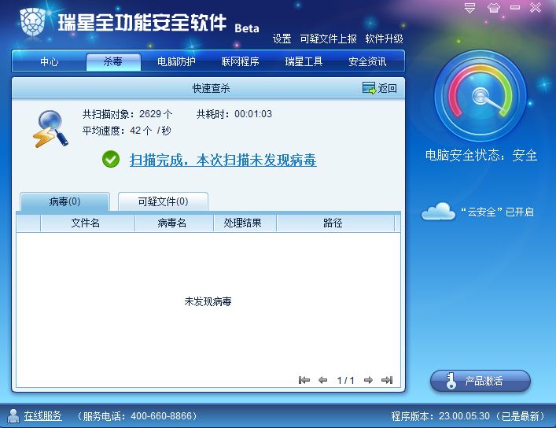The width and height of the screenshot is (556, 428).
Task: Open the 安全资讯 tab
Action: [367, 61]
